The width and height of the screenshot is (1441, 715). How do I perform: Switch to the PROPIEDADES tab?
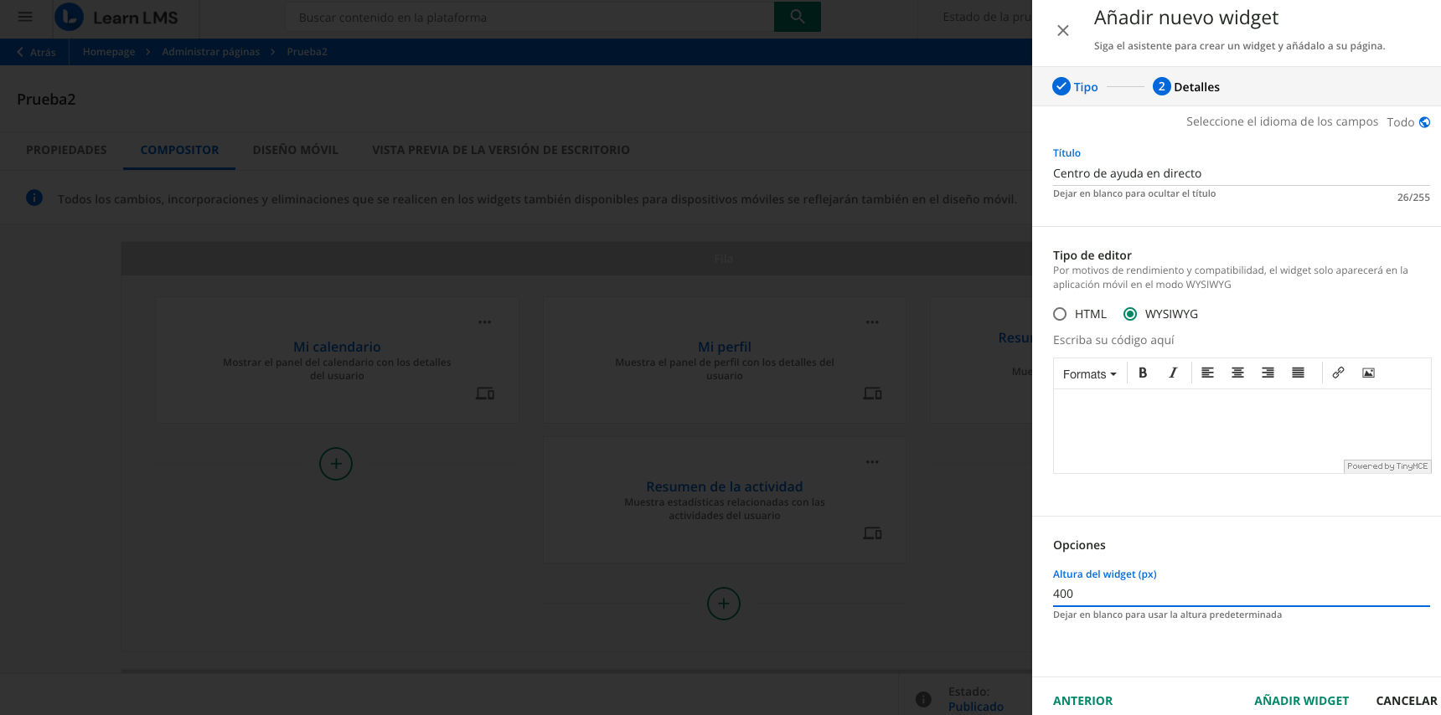(66, 150)
